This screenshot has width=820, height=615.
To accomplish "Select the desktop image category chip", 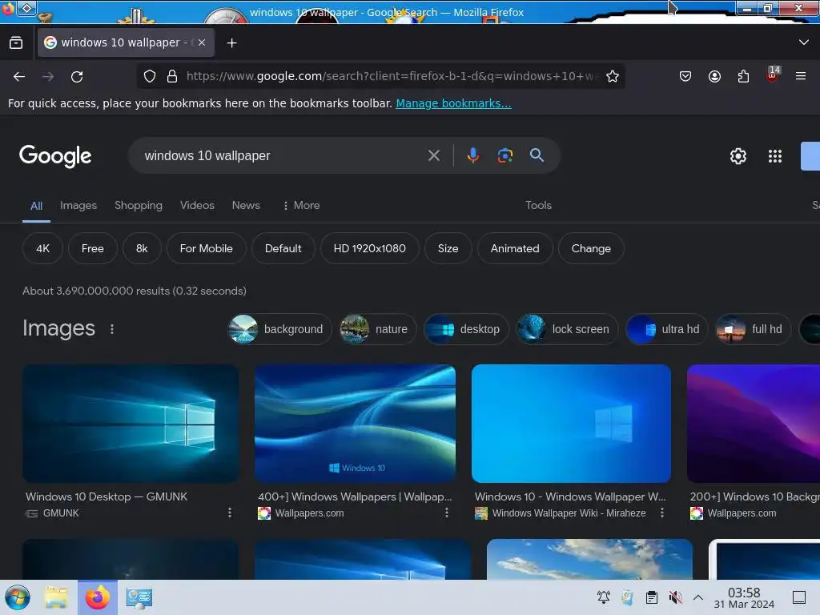I will point(466,329).
